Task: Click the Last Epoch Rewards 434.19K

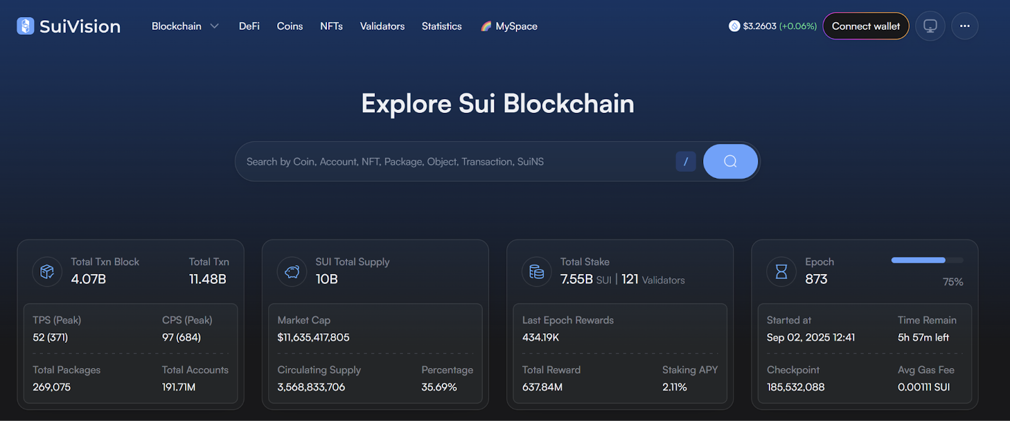Action: (541, 338)
